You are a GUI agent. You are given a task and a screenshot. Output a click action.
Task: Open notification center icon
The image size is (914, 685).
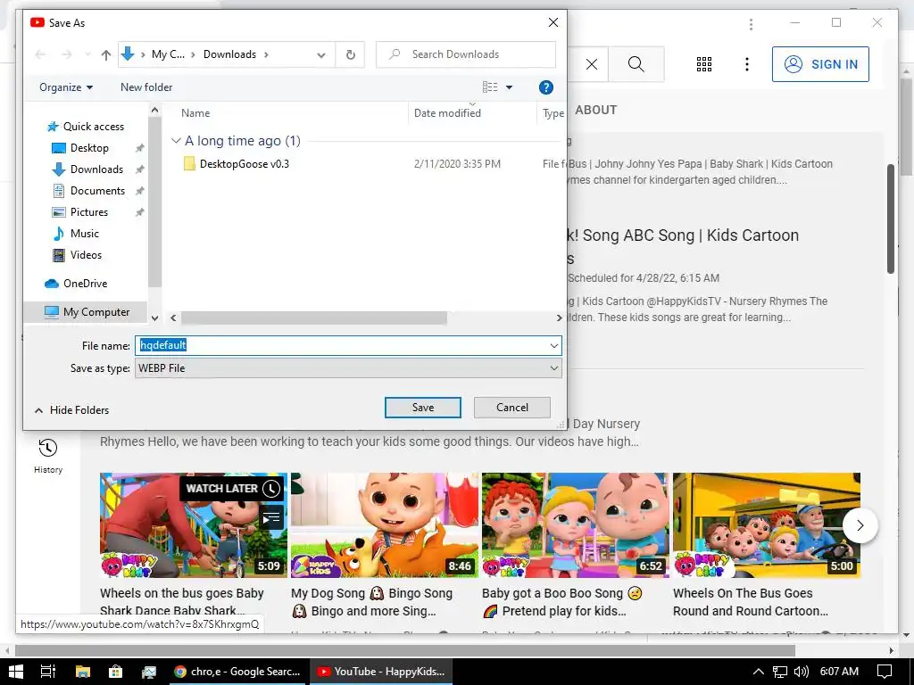[x=885, y=672]
